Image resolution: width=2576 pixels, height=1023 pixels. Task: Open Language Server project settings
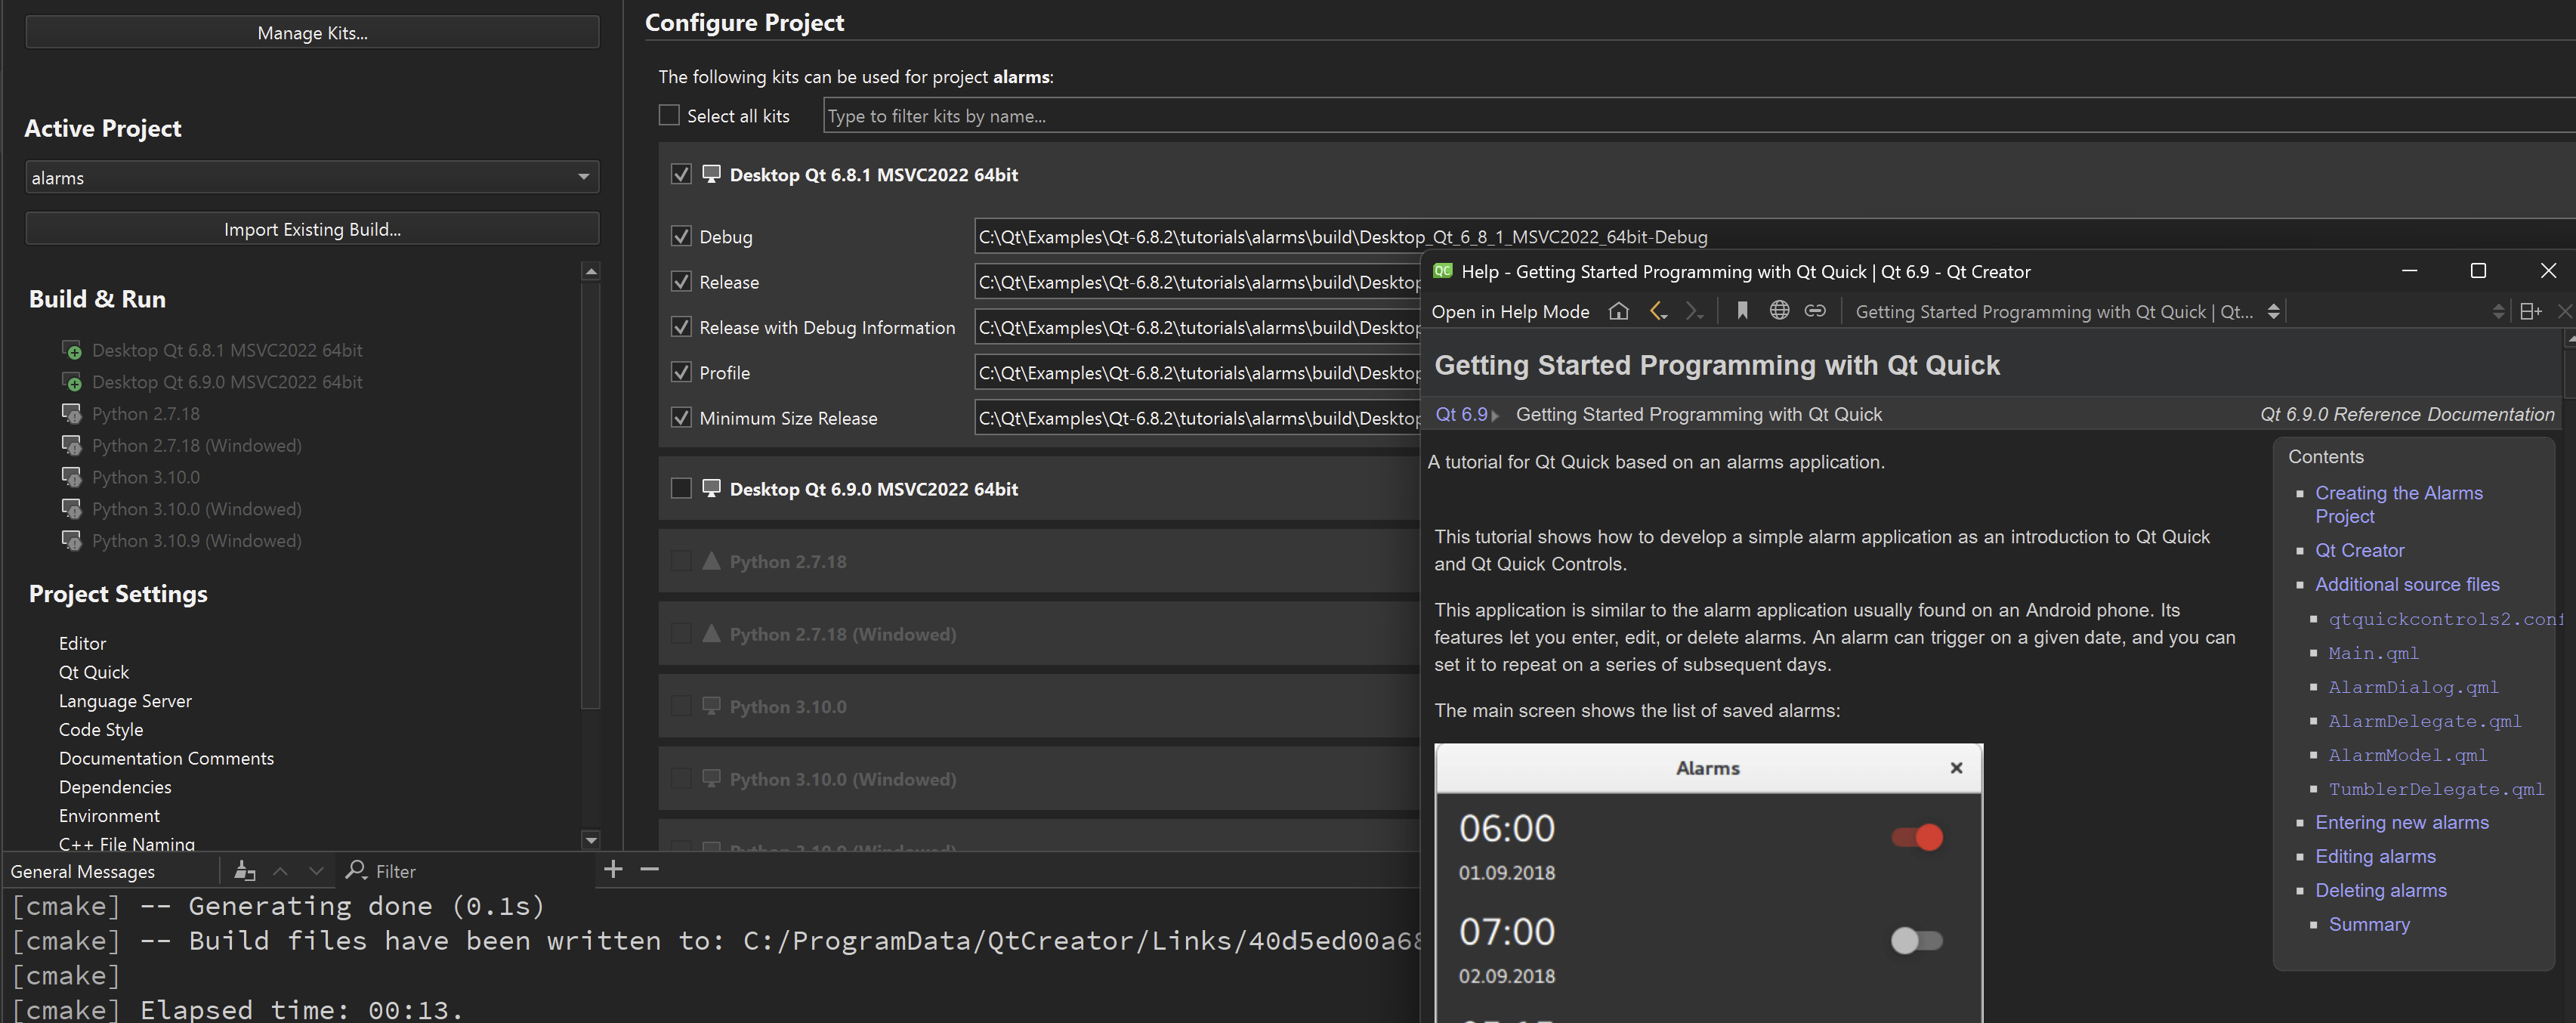coord(125,701)
